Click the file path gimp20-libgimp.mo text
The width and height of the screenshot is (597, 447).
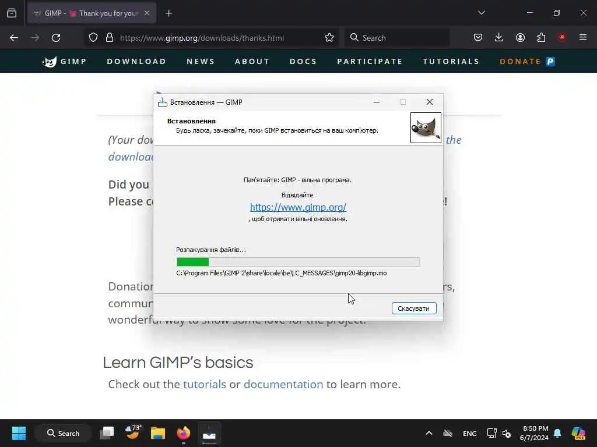282,274
